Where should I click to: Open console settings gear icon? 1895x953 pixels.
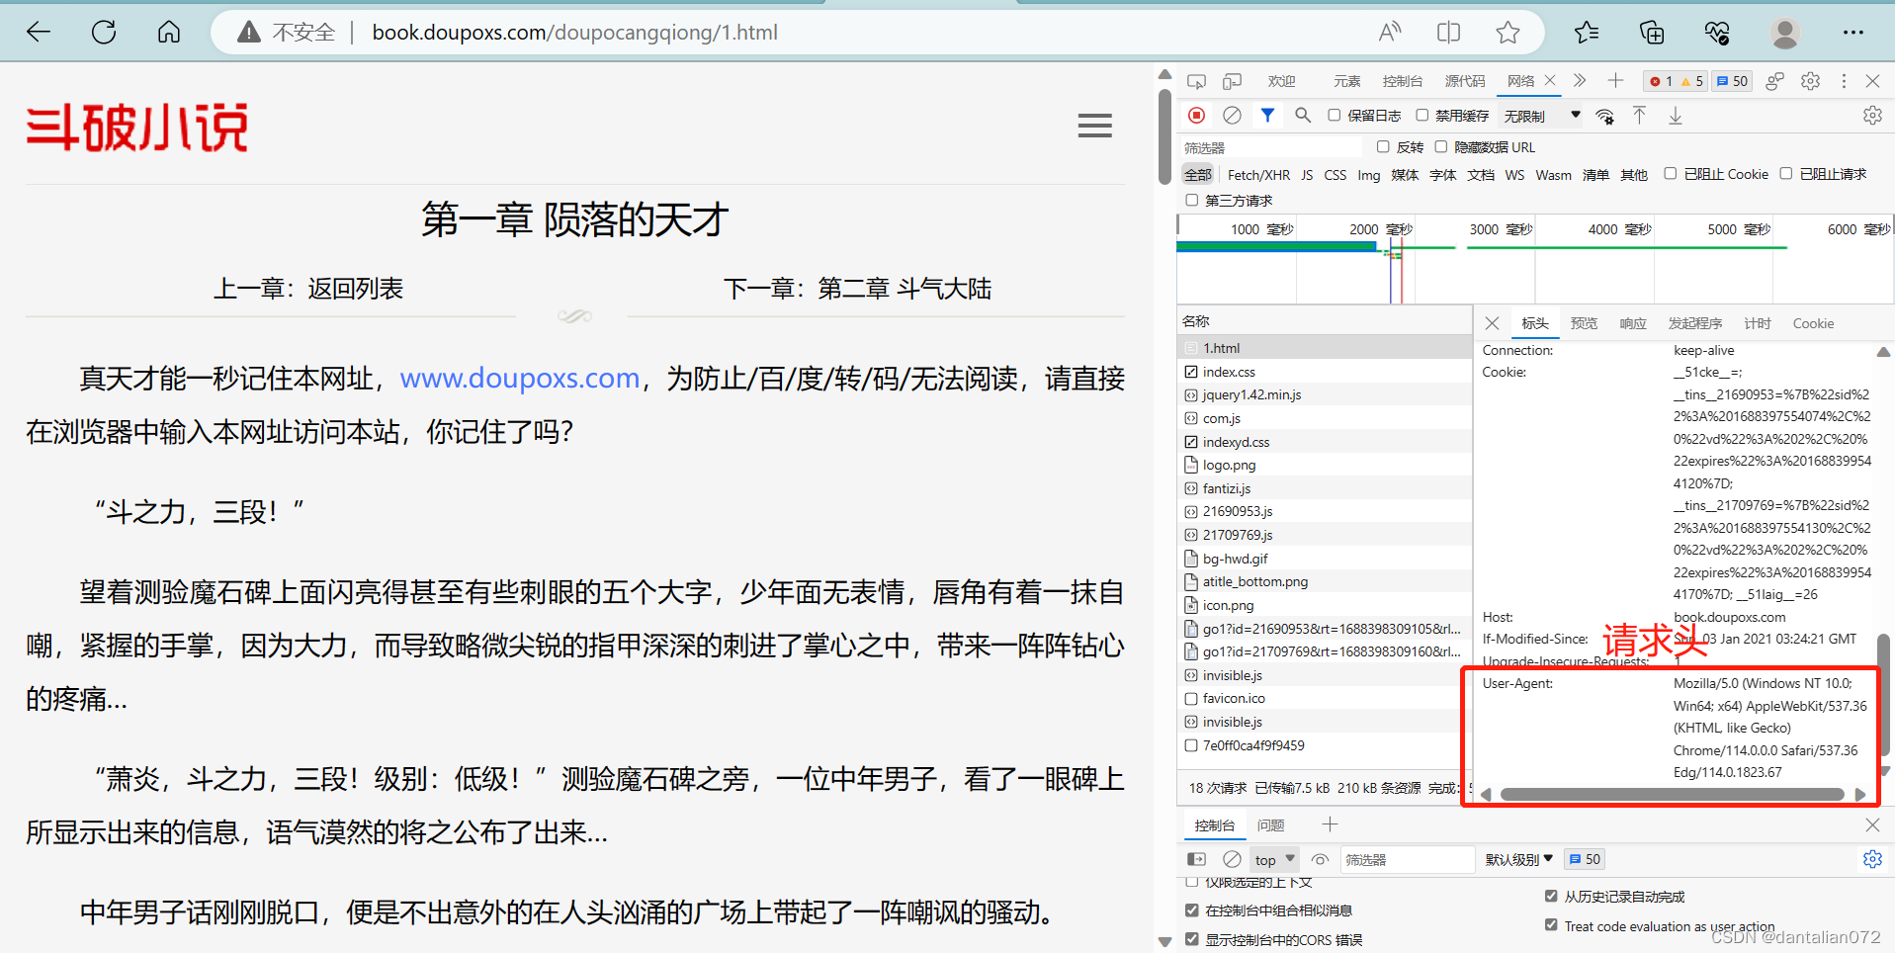[x=1872, y=859]
